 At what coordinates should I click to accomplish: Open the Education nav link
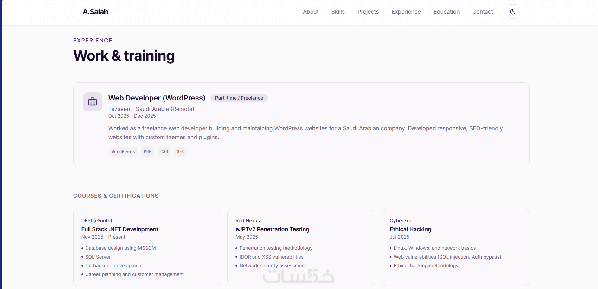point(446,12)
